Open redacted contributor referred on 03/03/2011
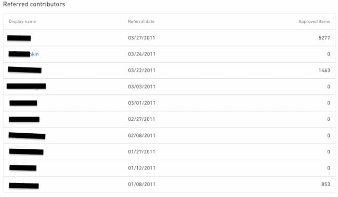This screenshot has width=338, height=197. click(26, 86)
